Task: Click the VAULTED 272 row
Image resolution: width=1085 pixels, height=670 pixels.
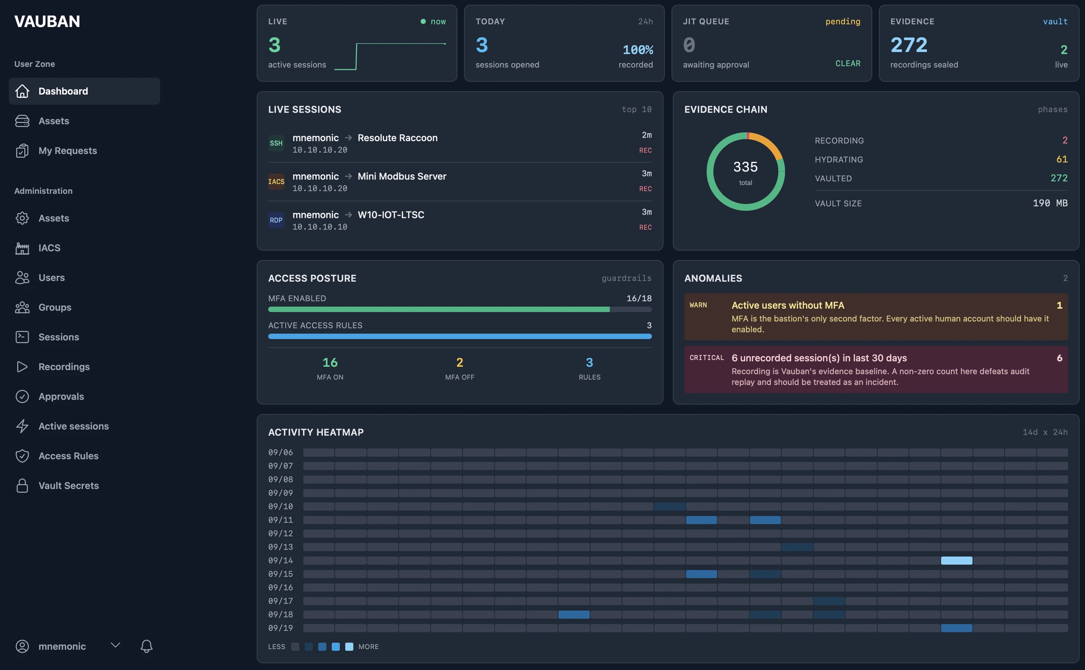Action: 941,179
